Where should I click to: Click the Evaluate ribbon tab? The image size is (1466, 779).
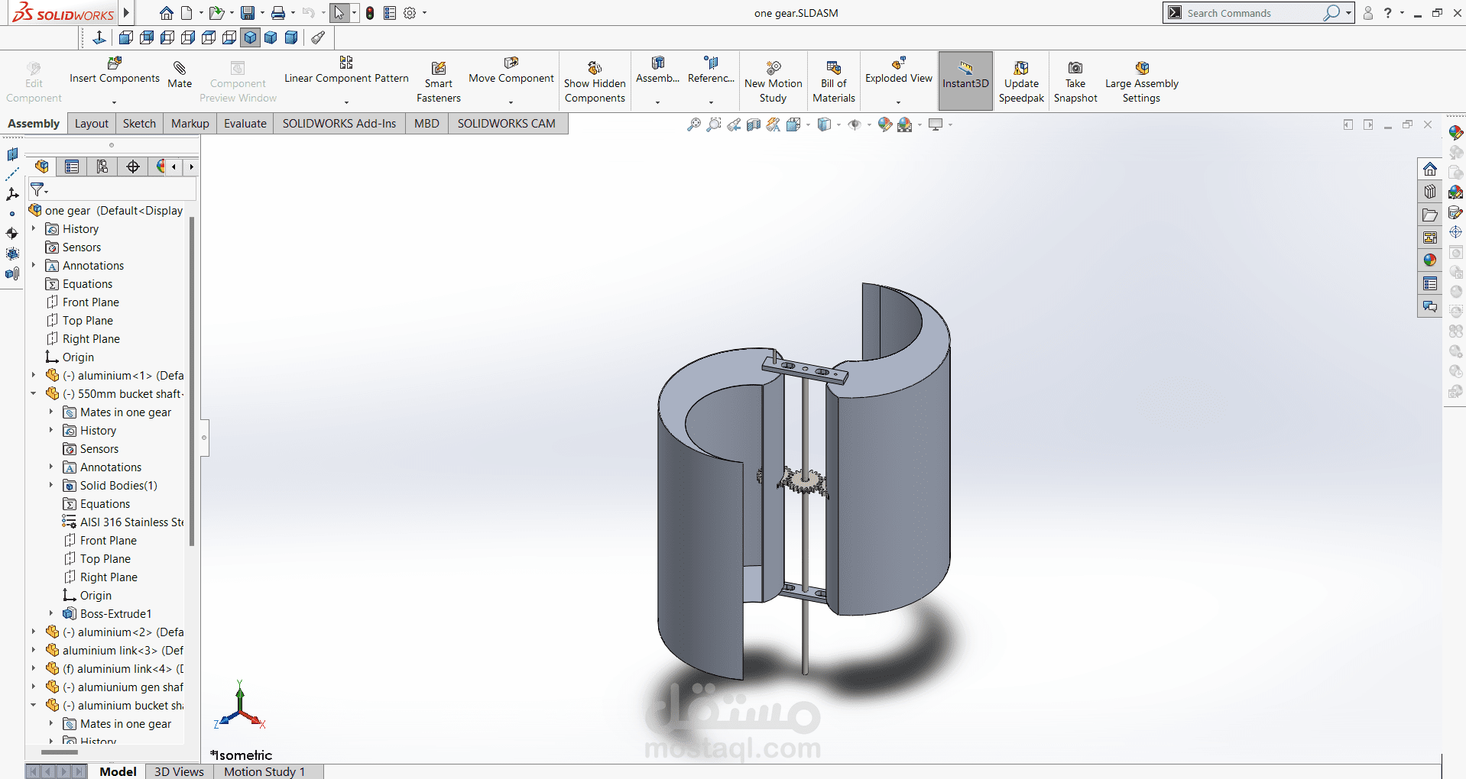point(245,123)
